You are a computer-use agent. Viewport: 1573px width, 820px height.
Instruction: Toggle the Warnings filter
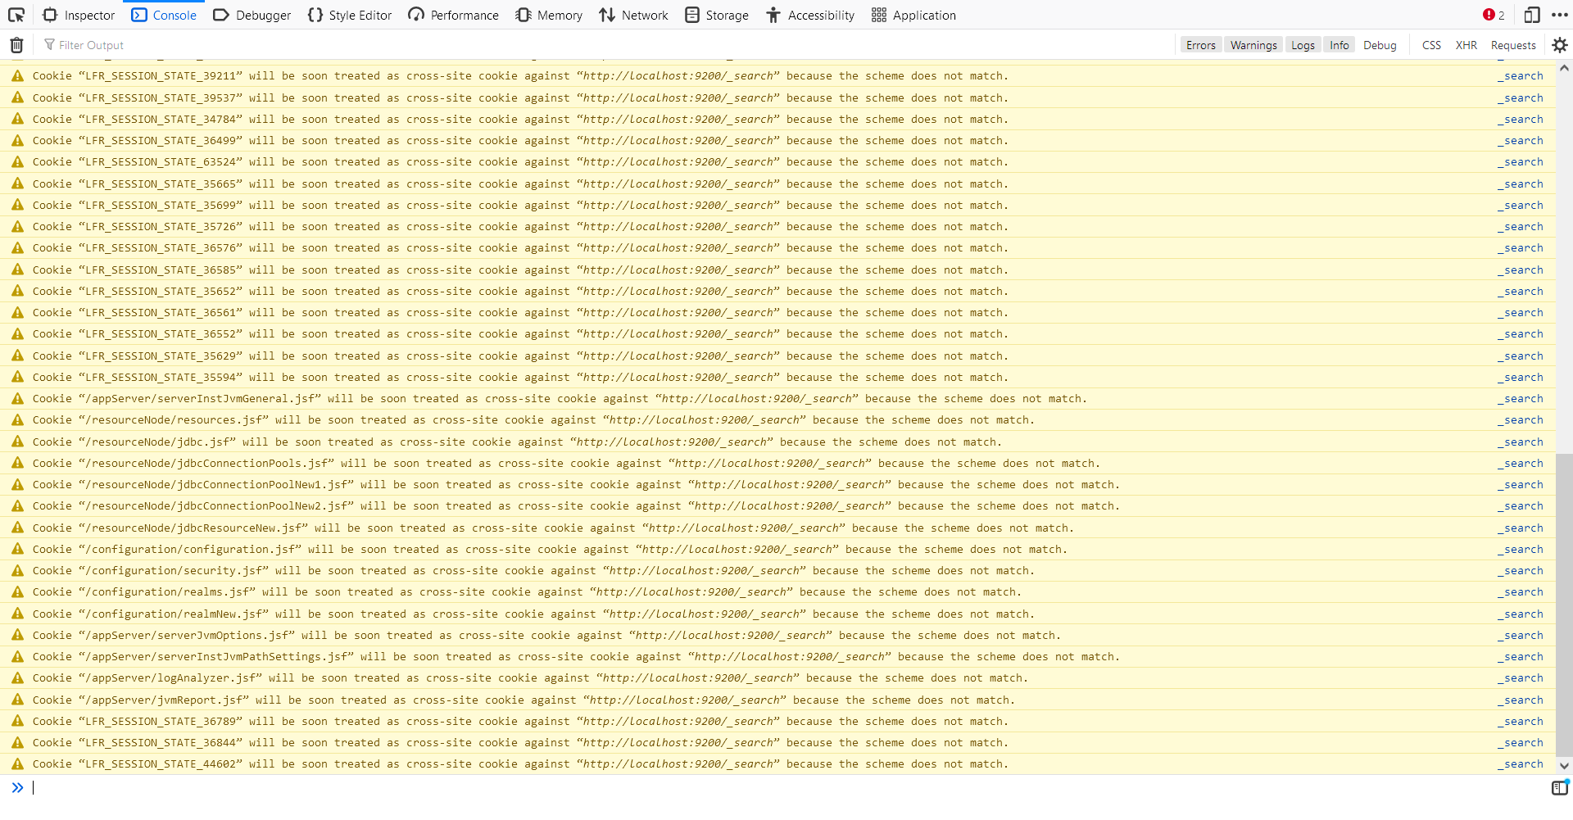click(1253, 45)
